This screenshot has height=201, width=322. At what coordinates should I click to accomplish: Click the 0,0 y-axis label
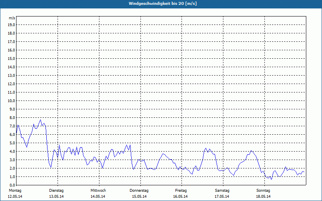[12, 185]
